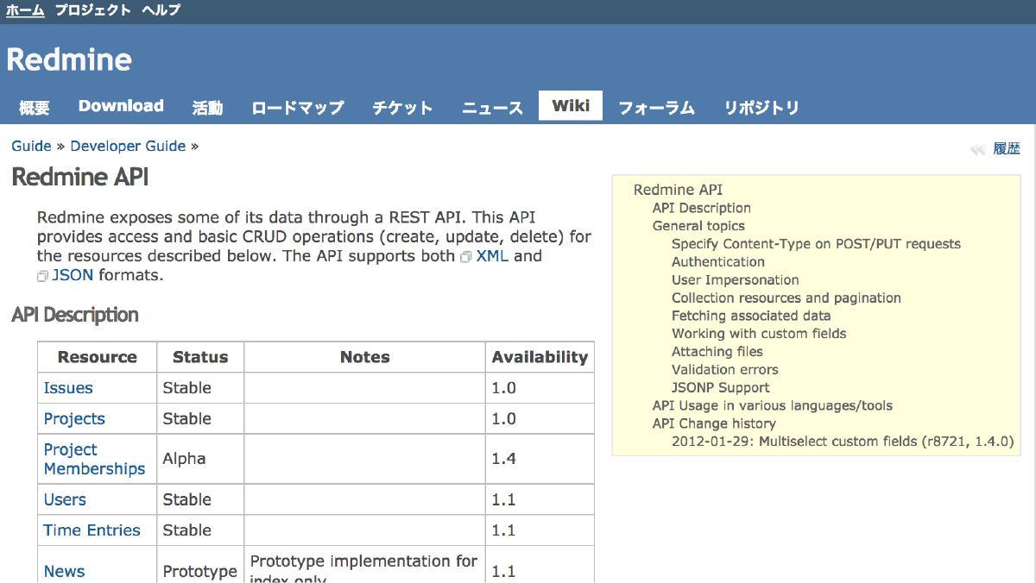The width and height of the screenshot is (1036, 583).
Task: Follow the JSON link in the intro
Action: point(73,276)
